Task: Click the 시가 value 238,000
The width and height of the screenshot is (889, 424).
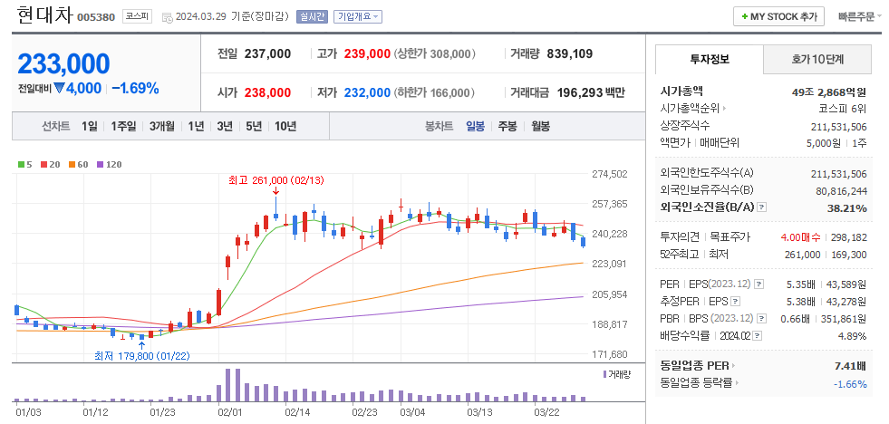Action: 266,92
